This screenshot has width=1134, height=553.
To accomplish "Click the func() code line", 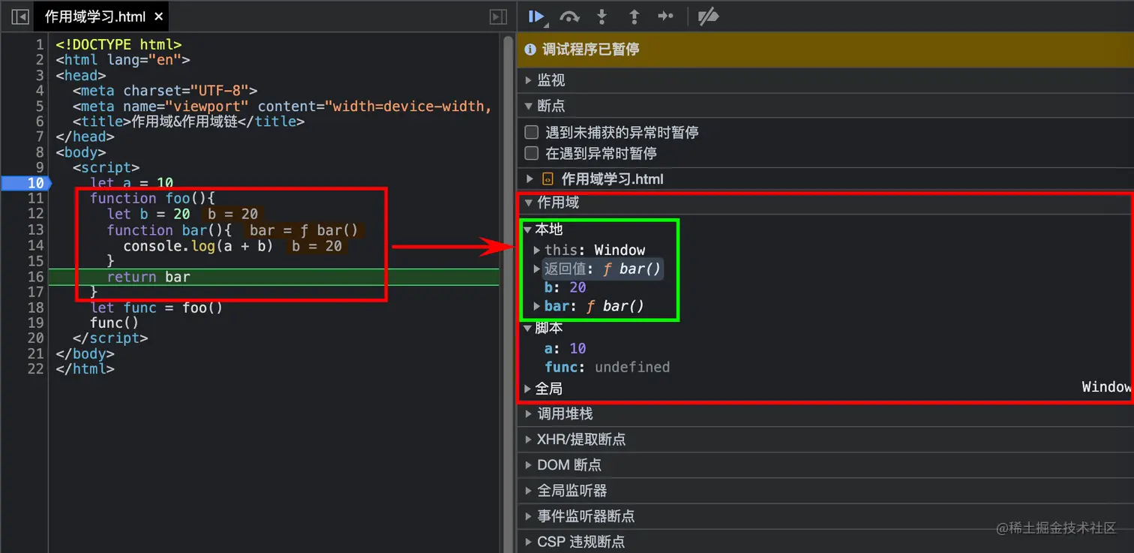I will pos(115,323).
